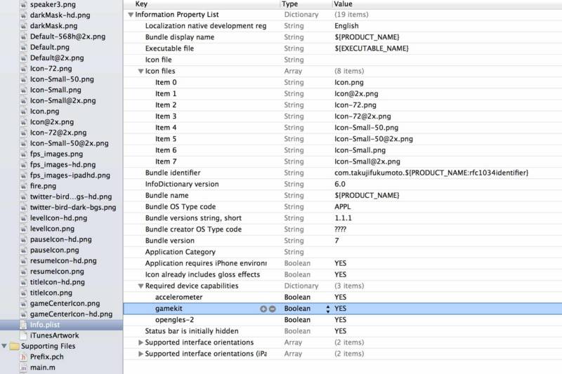Click the English localization value
The height and width of the screenshot is (374, 562).
pos(346,26)
